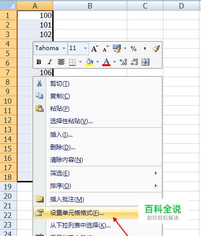The width and height of the screenshot is (201, 236).
Task: Apply percent style in mini toolbar
Action: [133, 49]
